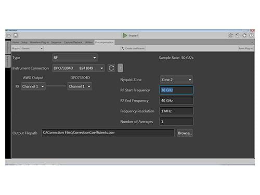The image size is (260, 195).
Task: Open the Type dropdown showing RF
Action: point(75,58)
